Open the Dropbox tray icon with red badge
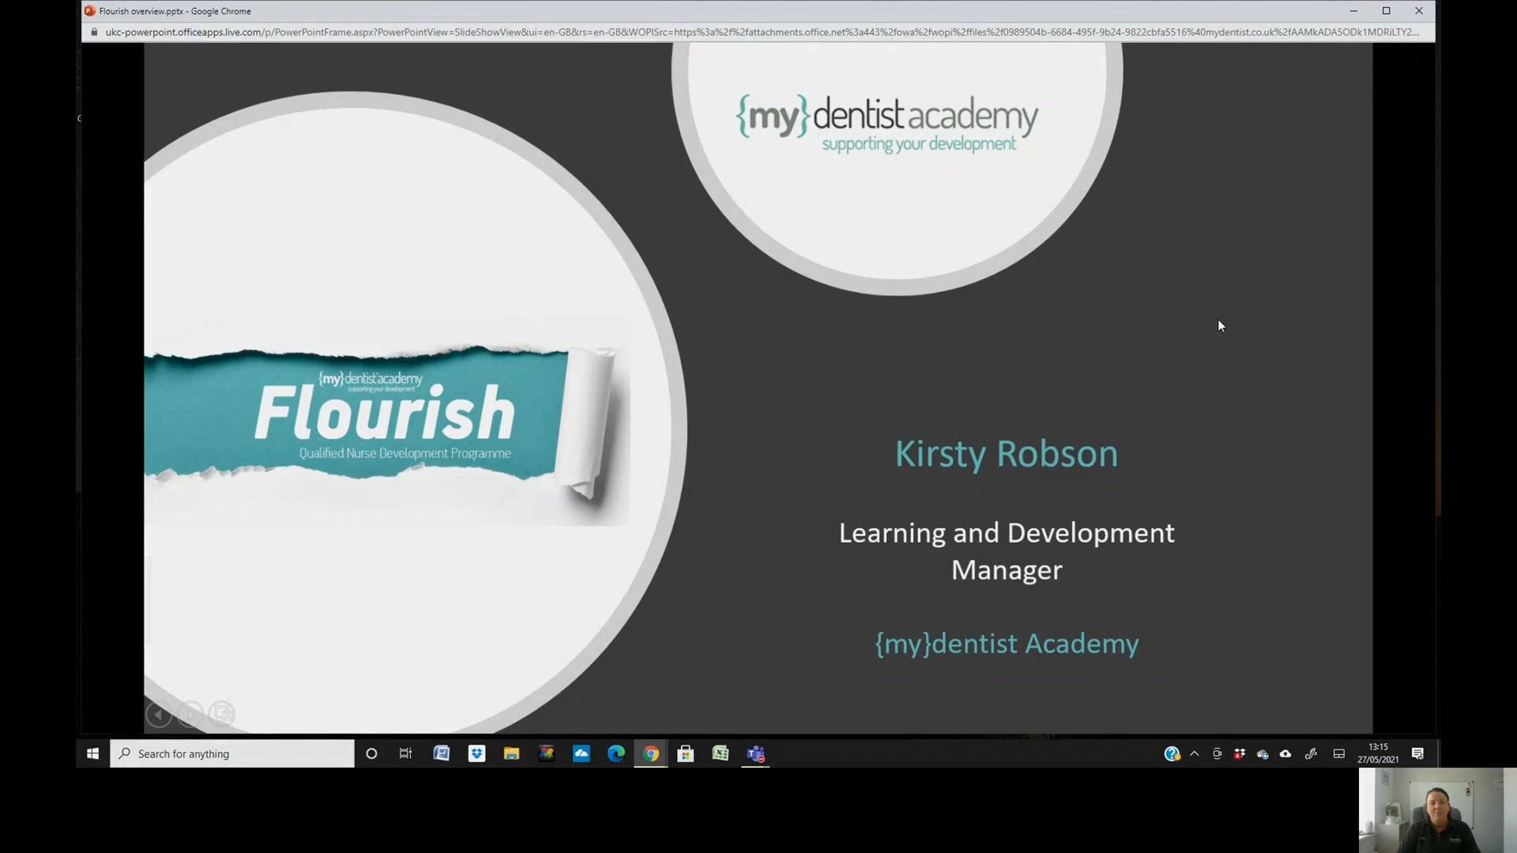This screenshot has height=853, width=1517. [x=1240, y=753]
